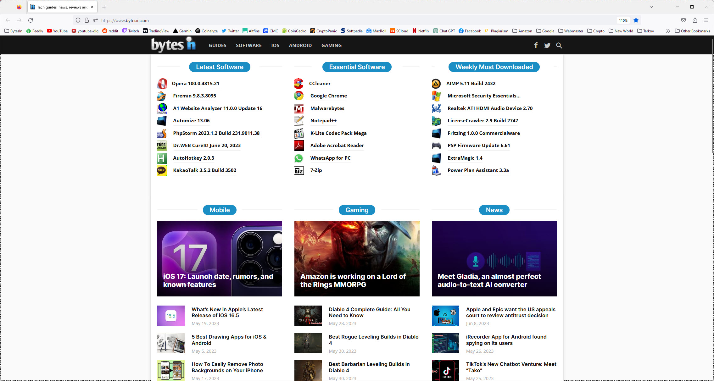Open the GAMING menu item
The width and height of the screenshot is (714, 381).
point(332,46)
